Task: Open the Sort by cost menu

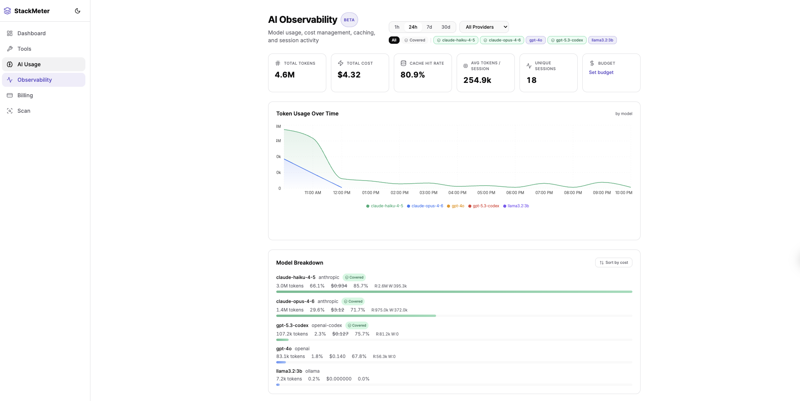Action: click(613, 262)
